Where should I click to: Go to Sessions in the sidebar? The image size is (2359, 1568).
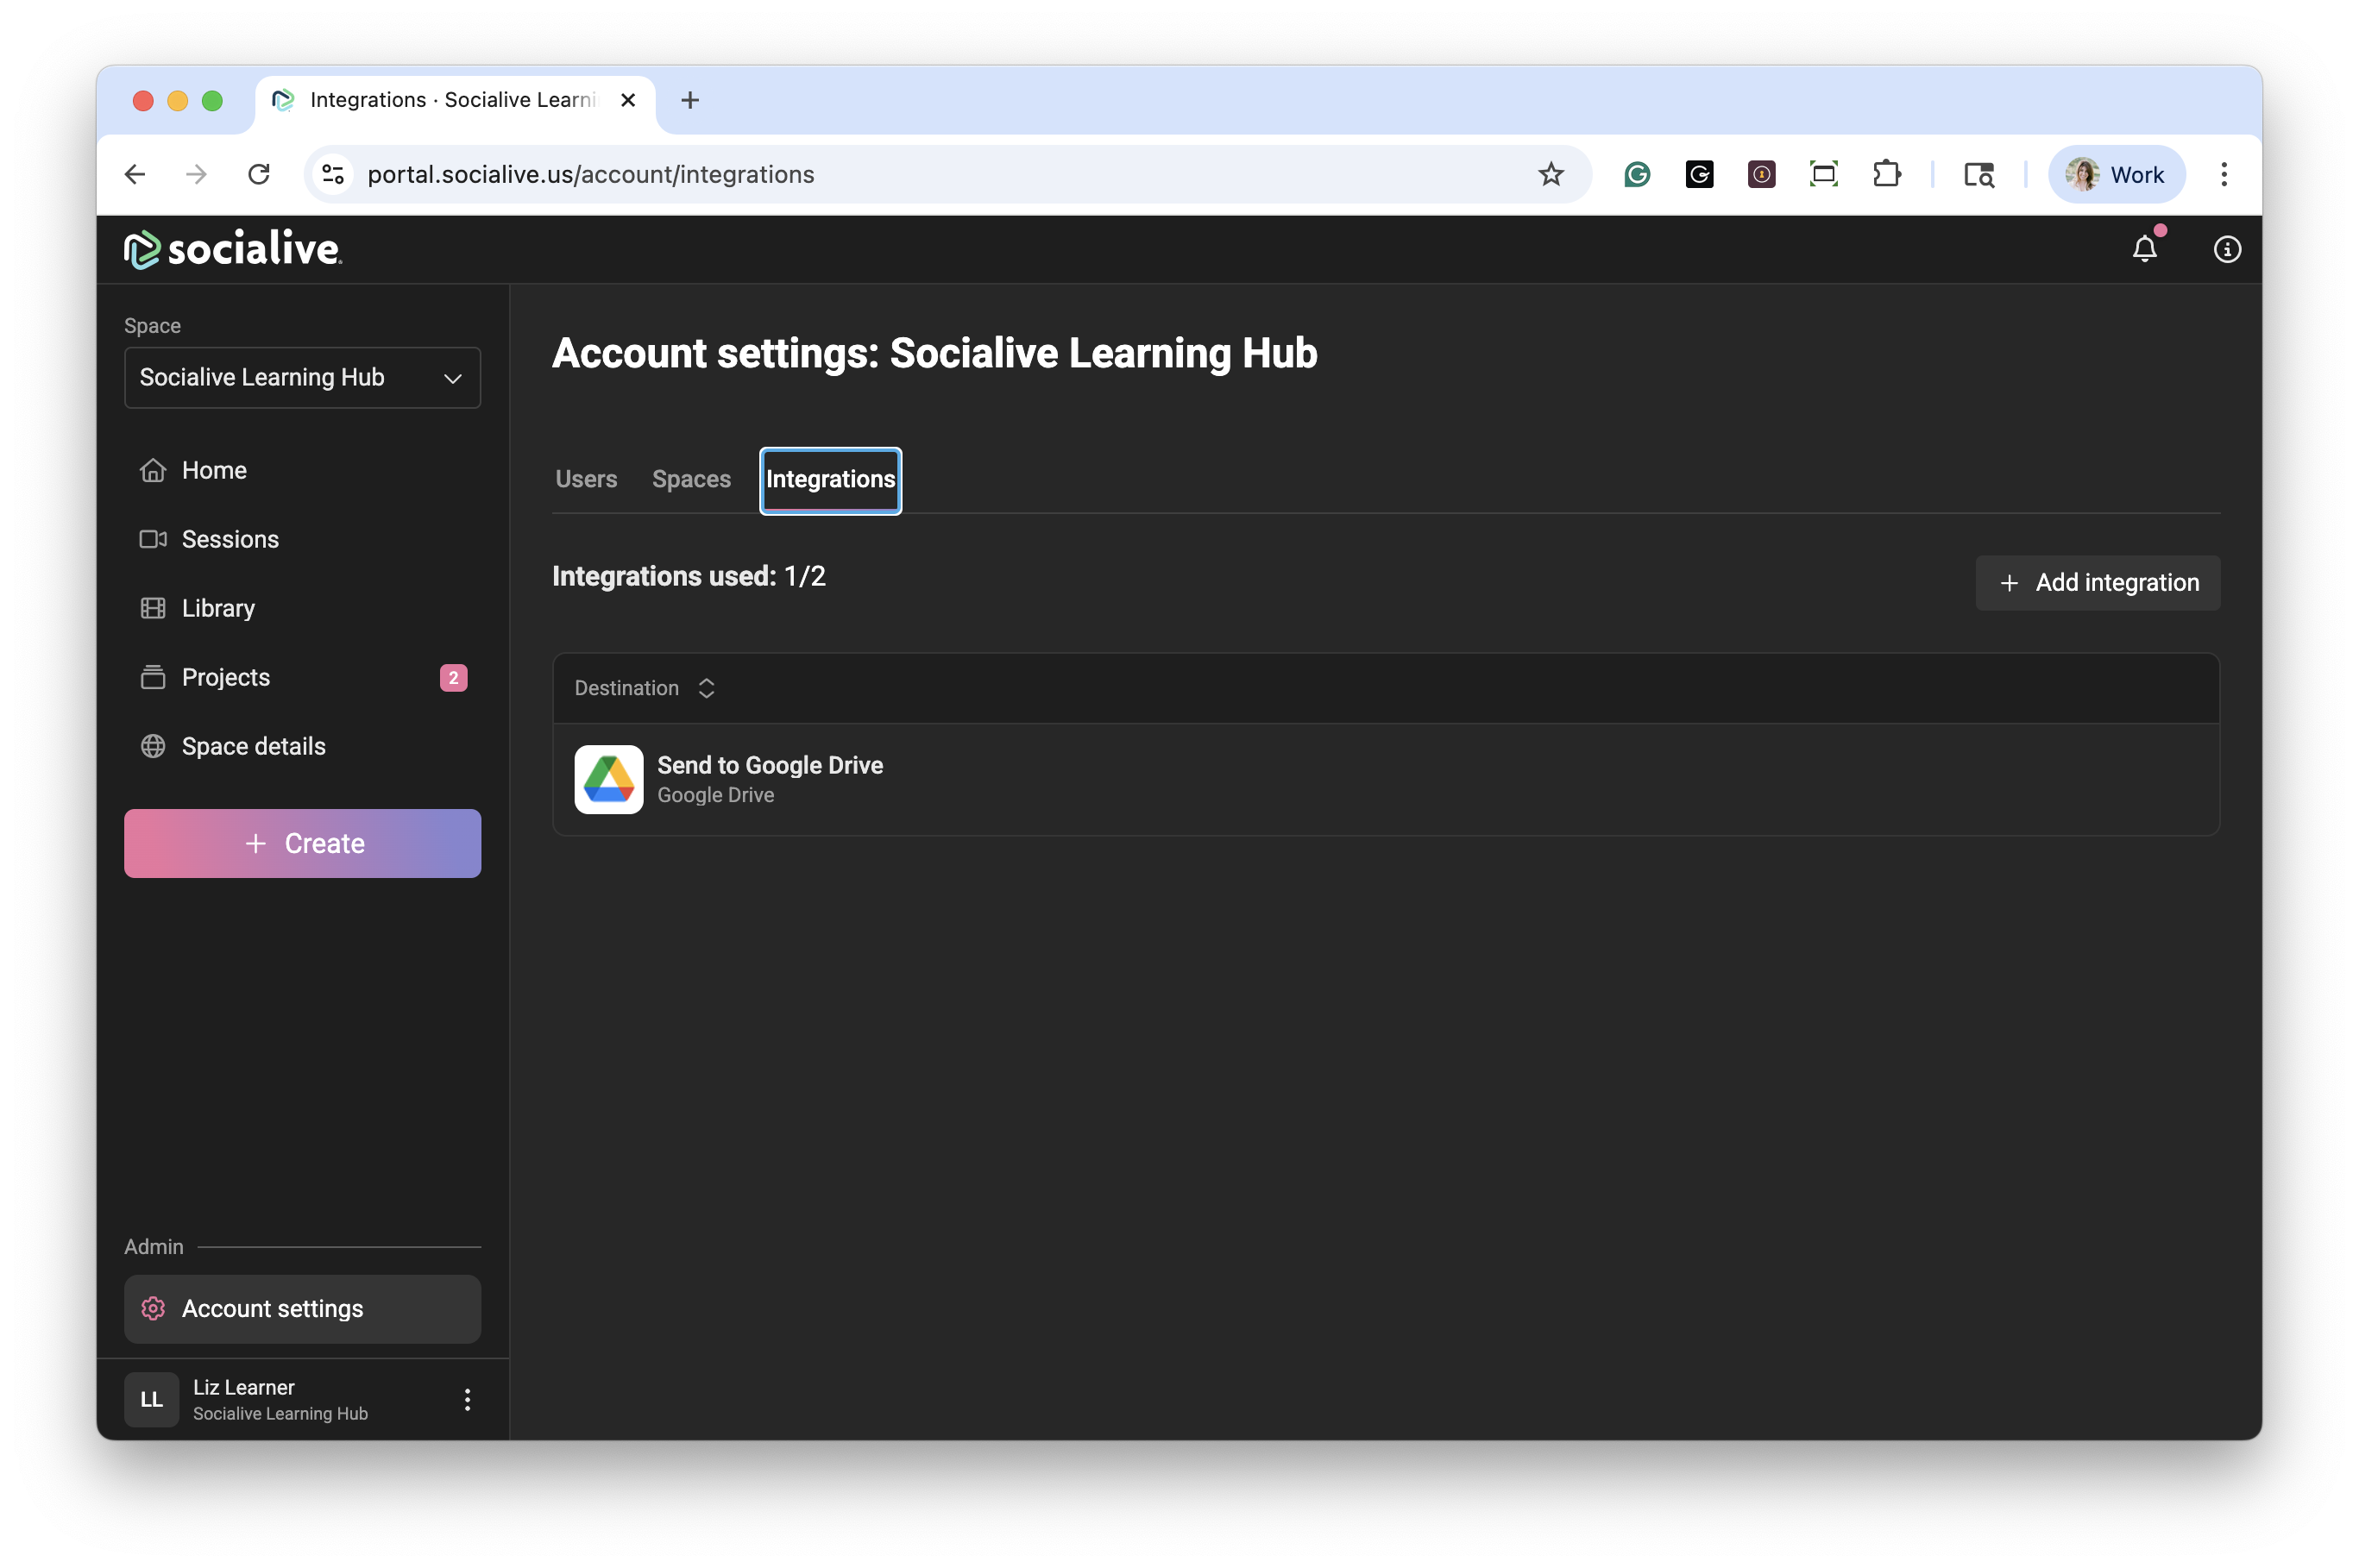pyautogui.click(x=230, y=539)
